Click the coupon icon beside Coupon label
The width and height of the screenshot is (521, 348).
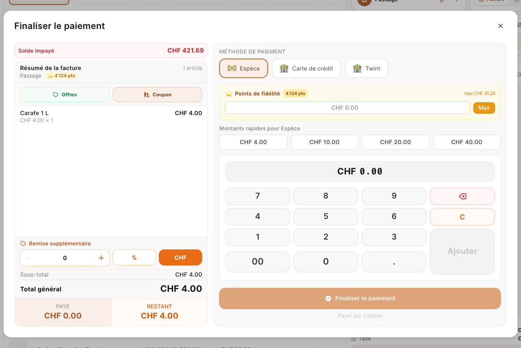coord(146,95)
